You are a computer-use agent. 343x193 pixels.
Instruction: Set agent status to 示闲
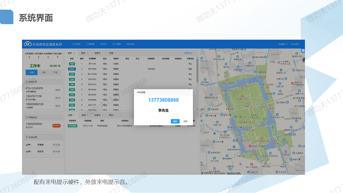[x=31, y=72]
